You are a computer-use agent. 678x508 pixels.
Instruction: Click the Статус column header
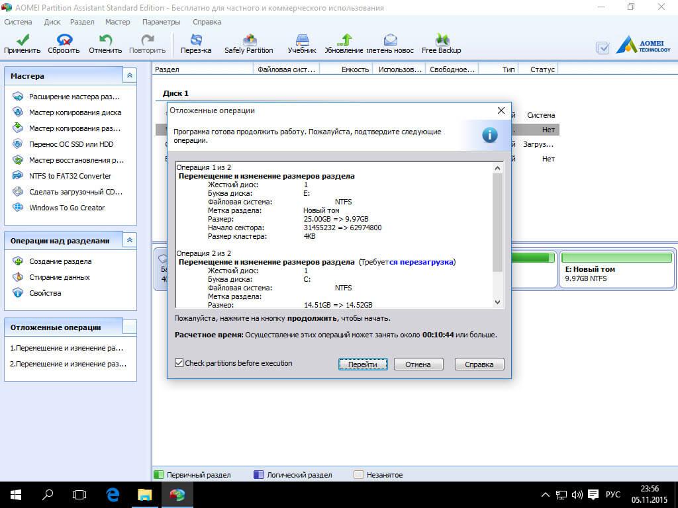[x=539, y=69]
